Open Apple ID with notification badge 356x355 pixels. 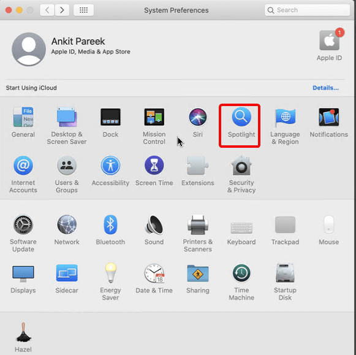(330, 44)
